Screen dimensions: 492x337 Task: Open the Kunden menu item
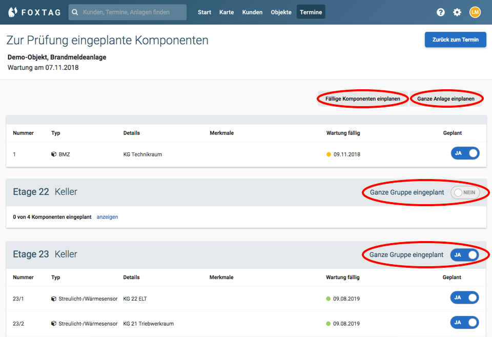click(252, 12)
